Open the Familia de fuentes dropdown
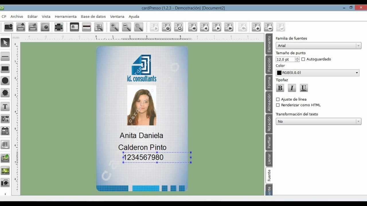 [x=358, y=45]
